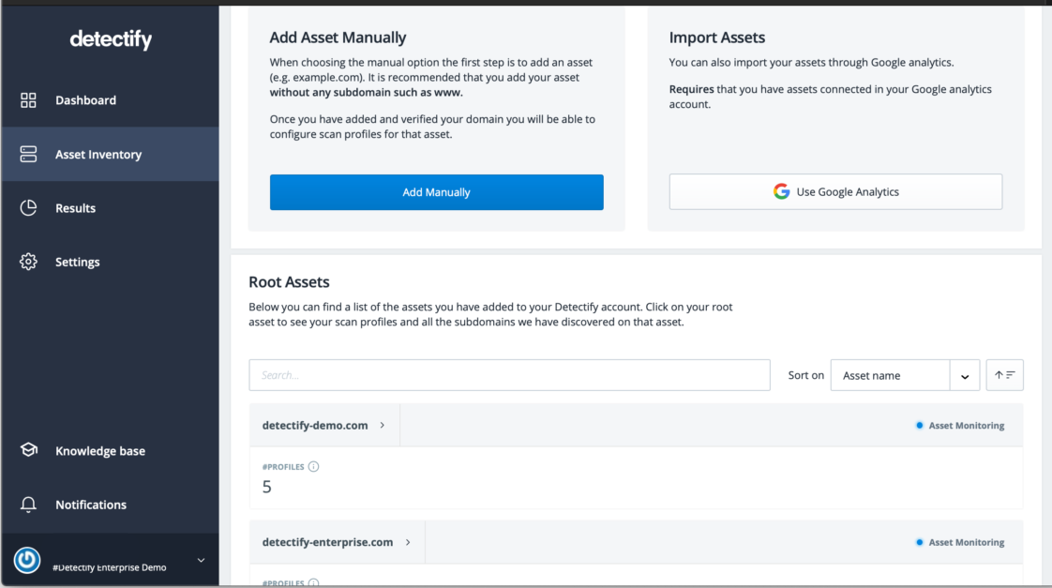Click #PROFILES label under detectify-demo.com

coord(283,466)
